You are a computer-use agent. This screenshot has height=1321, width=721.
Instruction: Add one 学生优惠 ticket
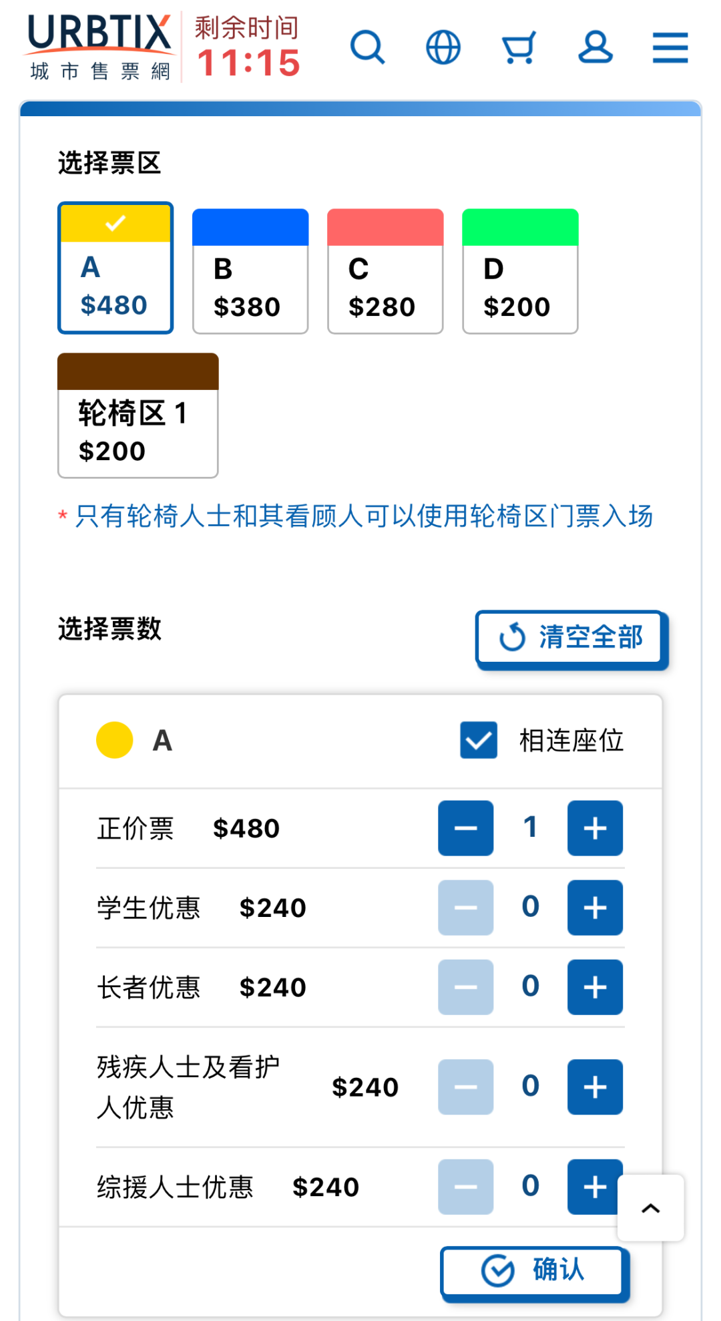(x=595, y=908)
